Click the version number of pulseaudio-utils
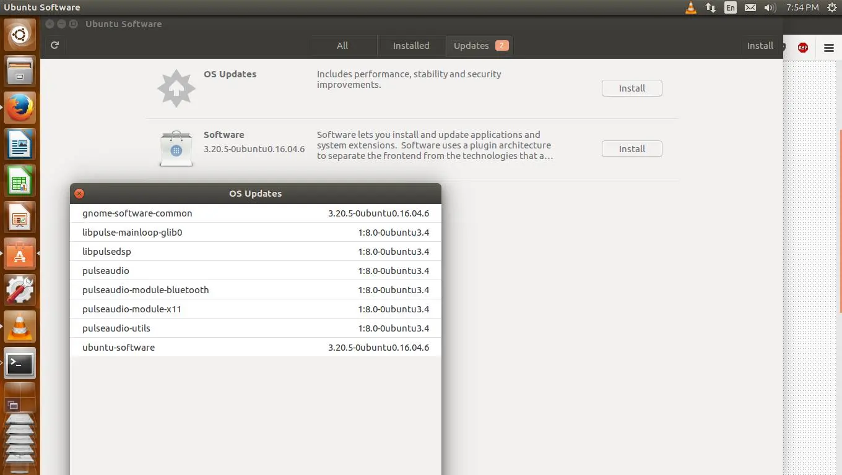 (x=393, y=328)
